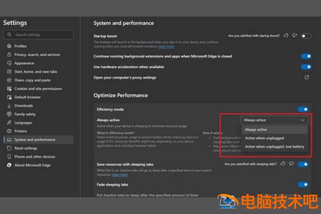
Task: Click the System and performance page heading
Action: 124,23
